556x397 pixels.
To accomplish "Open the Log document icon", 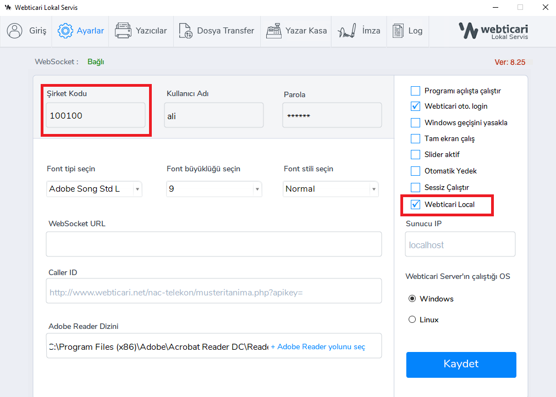I will point(398,31).
